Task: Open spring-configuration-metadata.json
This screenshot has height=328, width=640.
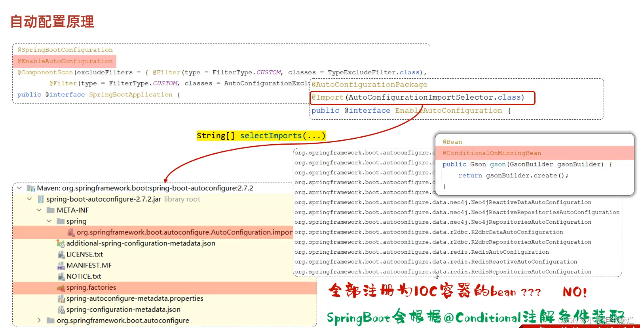Action: pos(123,310)
